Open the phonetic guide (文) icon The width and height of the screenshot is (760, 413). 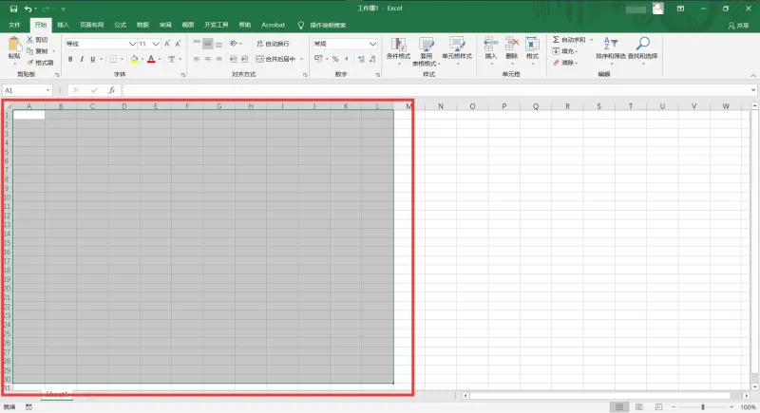tap(171, 59)
